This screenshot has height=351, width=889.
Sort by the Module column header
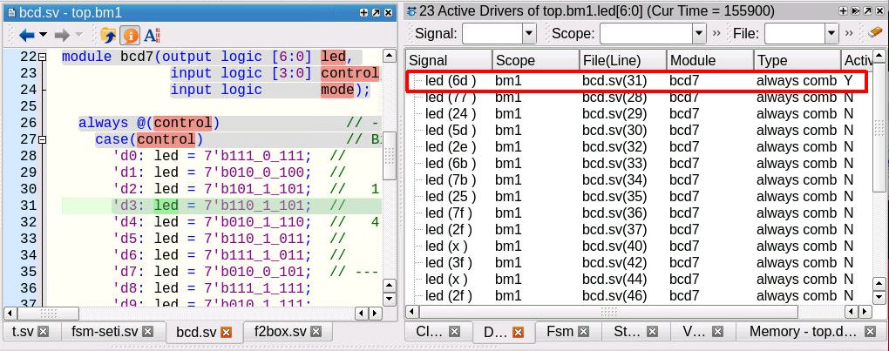pyautogui.click(x=709, y=60)
